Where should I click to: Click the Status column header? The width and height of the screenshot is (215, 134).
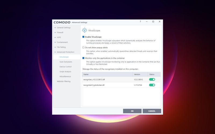(154, 75)
